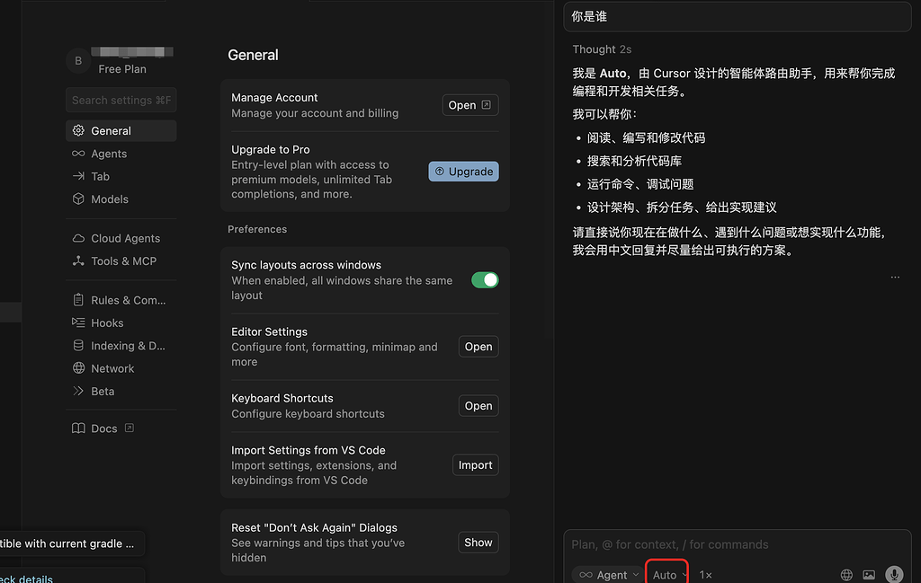Screen dimensions: 921x583
Task: Open Beta settings section
Action: click(x=121, y=391)
